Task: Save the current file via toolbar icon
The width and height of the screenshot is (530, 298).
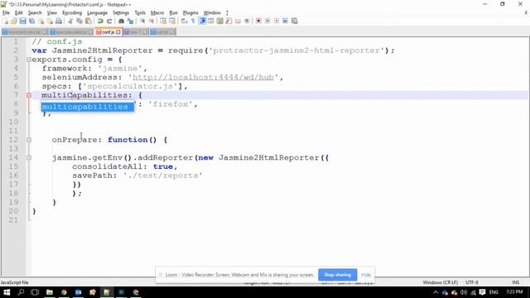Action: 22,21
